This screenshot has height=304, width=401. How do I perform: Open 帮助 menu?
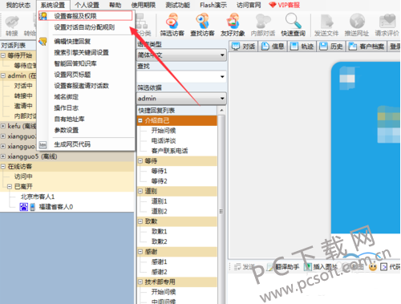115,5
